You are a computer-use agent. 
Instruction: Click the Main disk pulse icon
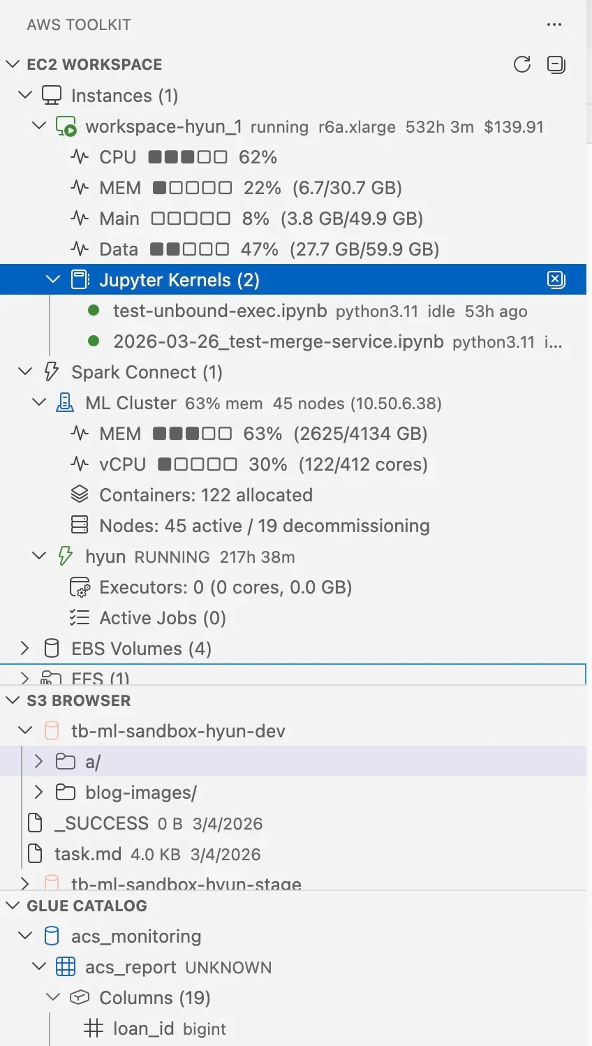[x=80, y=219]
